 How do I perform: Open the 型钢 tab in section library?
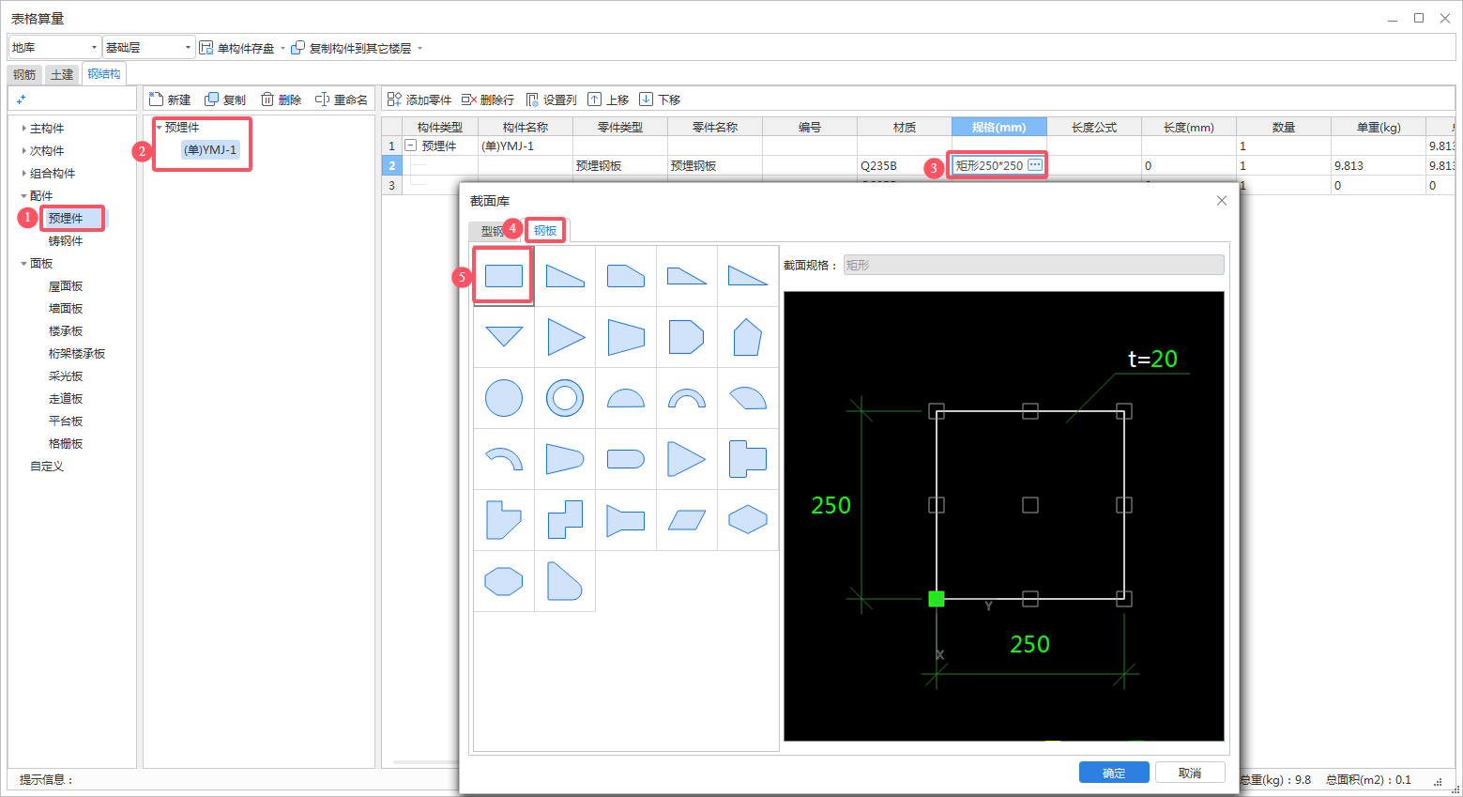[492, 231]
